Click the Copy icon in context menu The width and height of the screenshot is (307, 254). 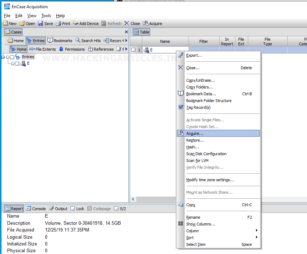tap(180, 204)
